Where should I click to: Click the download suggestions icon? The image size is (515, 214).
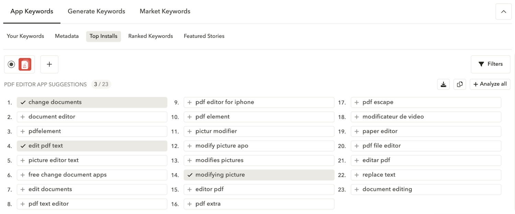click(443, 84)
